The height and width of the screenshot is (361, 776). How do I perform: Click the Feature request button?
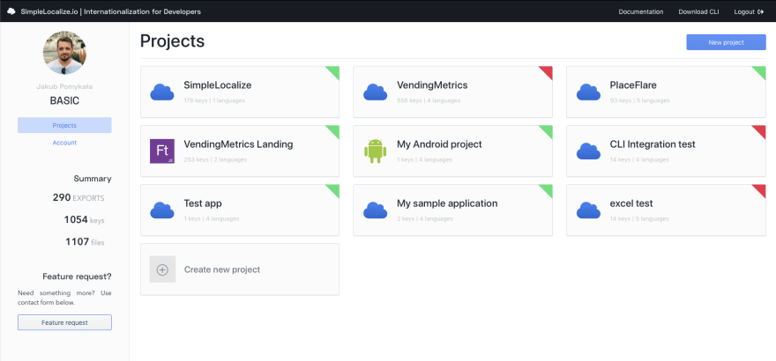tap(64, 322)
